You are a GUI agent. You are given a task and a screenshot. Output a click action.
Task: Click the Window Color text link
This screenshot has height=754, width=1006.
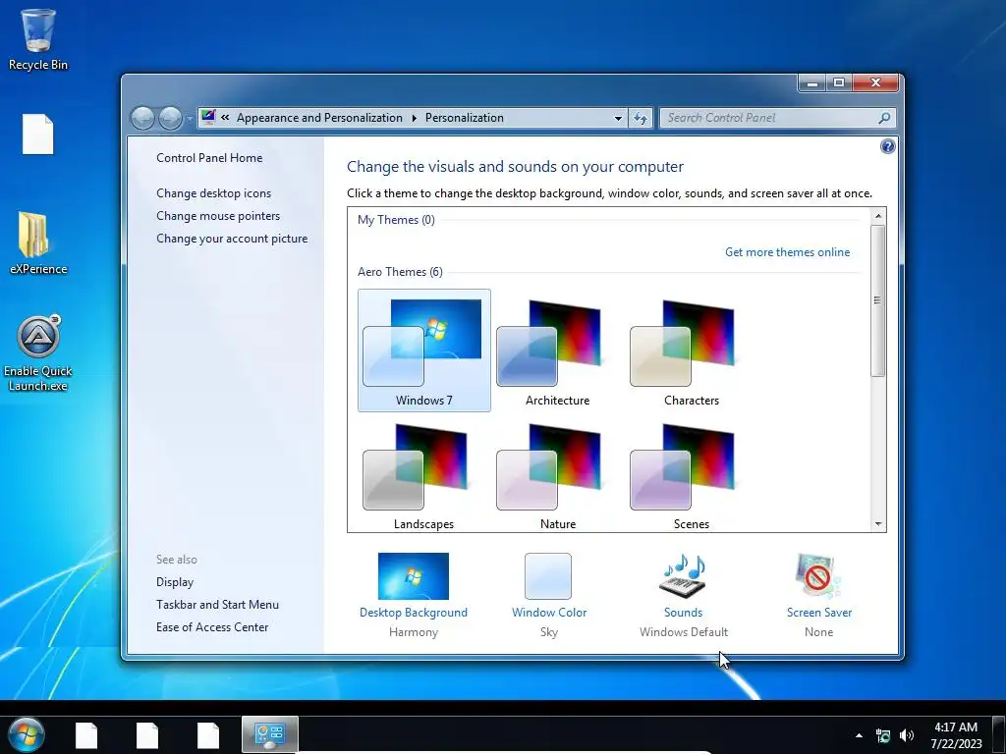(x=549, y=613)
